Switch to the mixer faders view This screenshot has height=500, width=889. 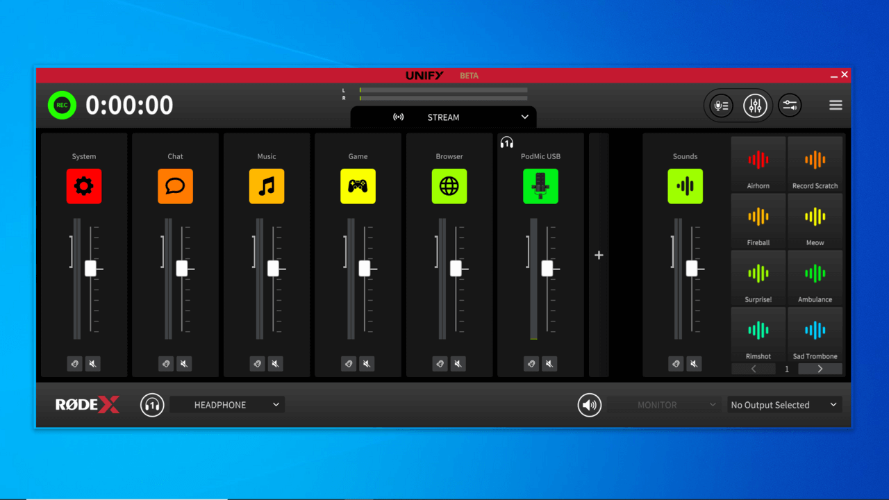coord(754,106)
